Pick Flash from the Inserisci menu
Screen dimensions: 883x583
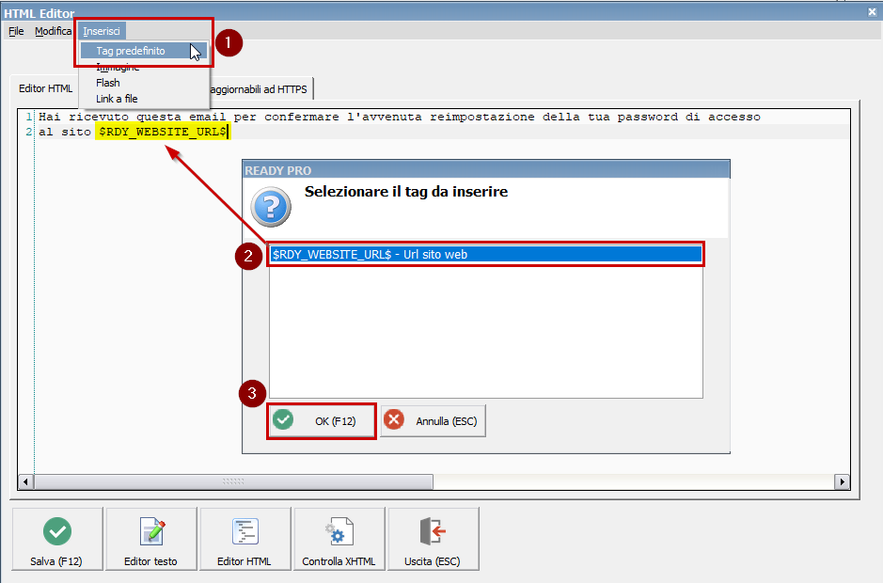[108, 83]
